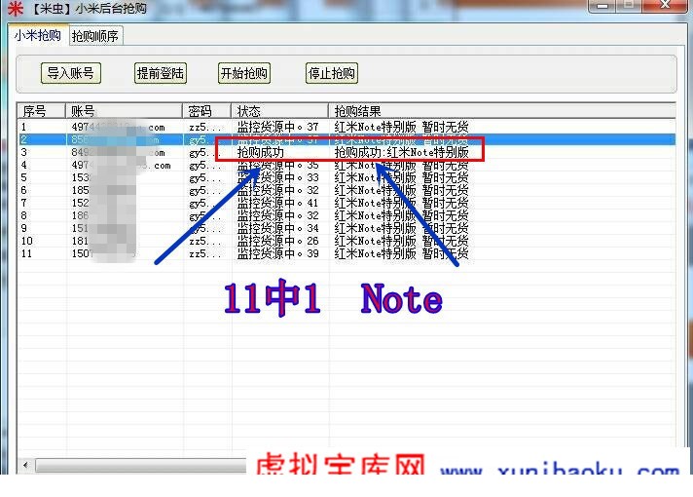Select the highlighted row number 2
The image size is (693, 497).
[346, 140]
